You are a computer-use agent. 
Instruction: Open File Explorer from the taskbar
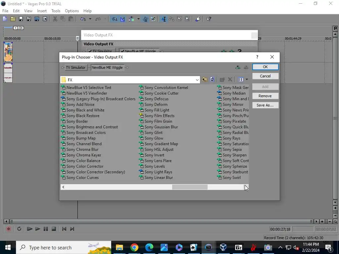119,247
